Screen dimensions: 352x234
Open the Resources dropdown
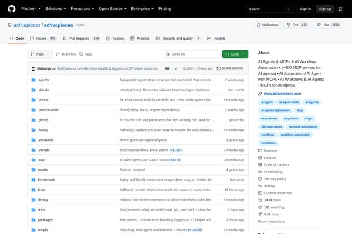pos(82,9)
